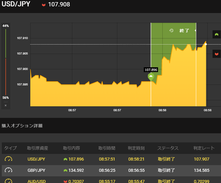Click the gauge icon in AUD/USD row
221x183 pixels.
click(8, 181)
